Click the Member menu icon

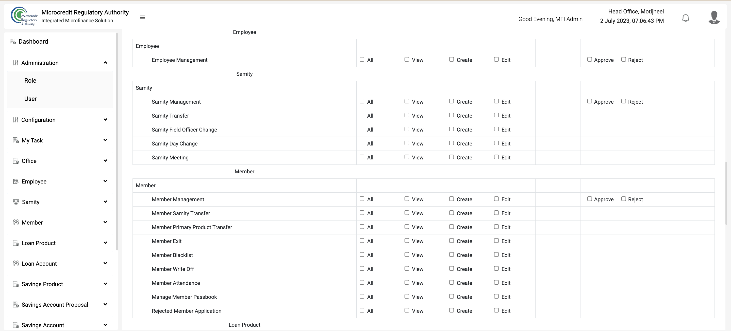coord(16,223)
